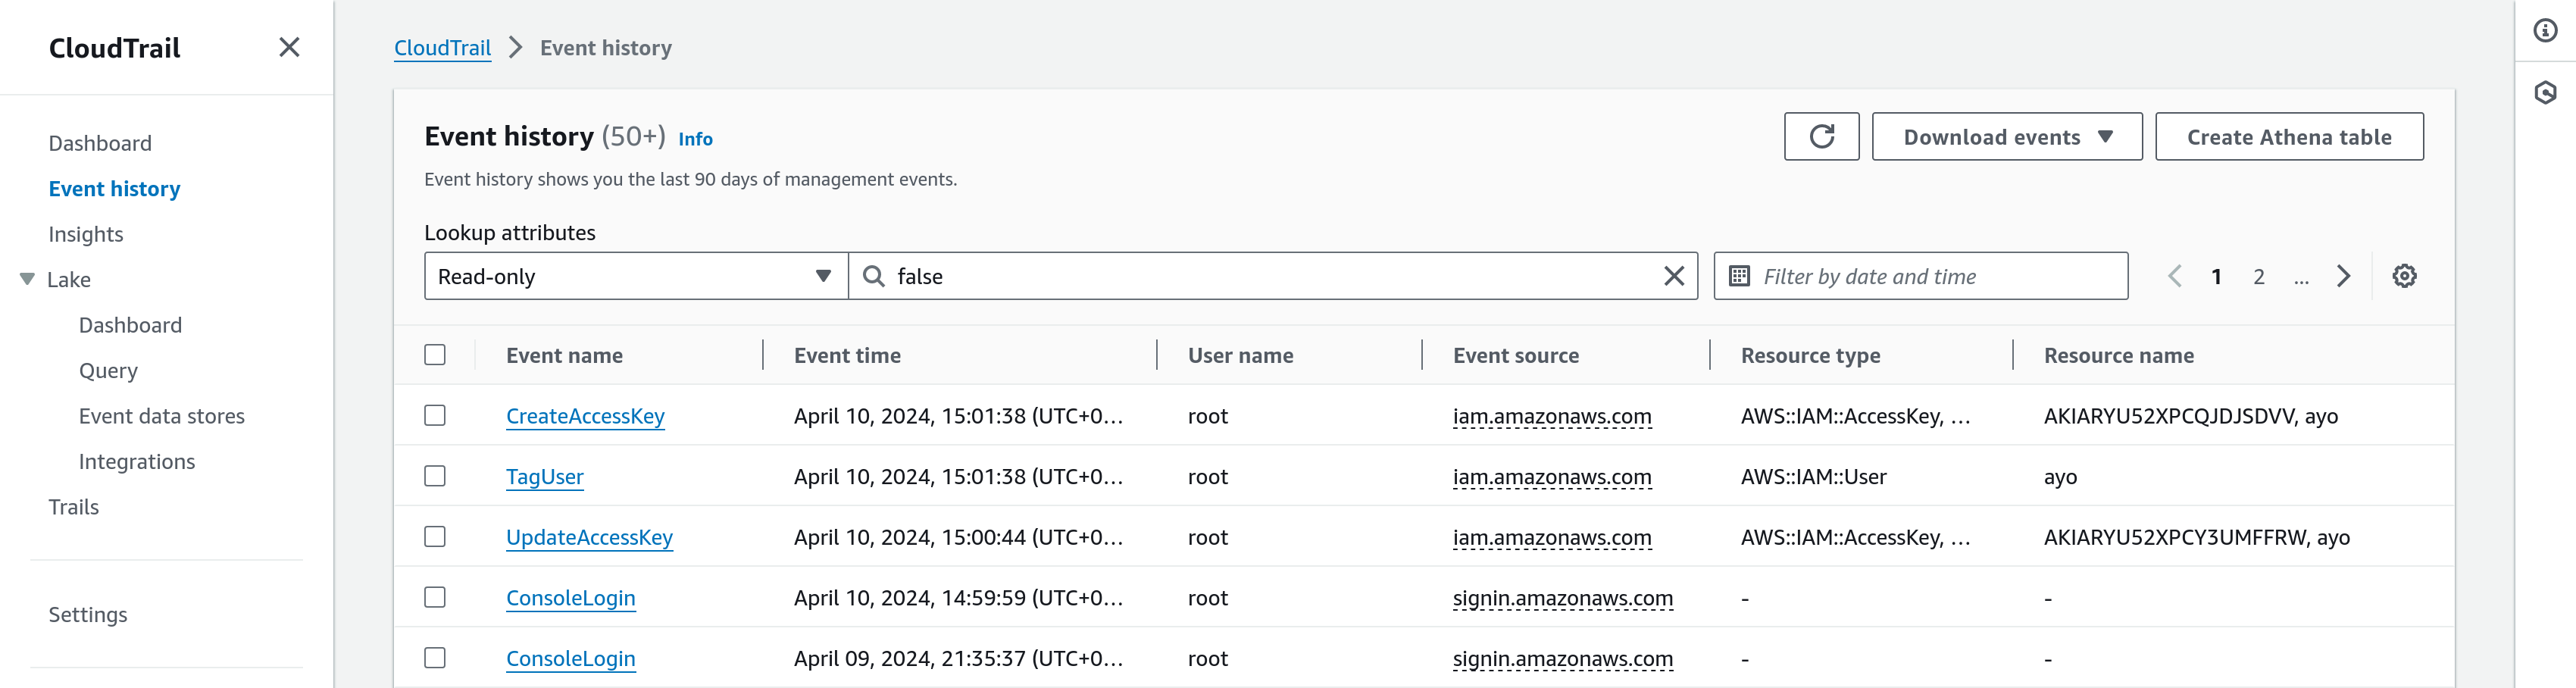Open Insights in the sidebar
2576x688 pixels.
coord(86,234)
